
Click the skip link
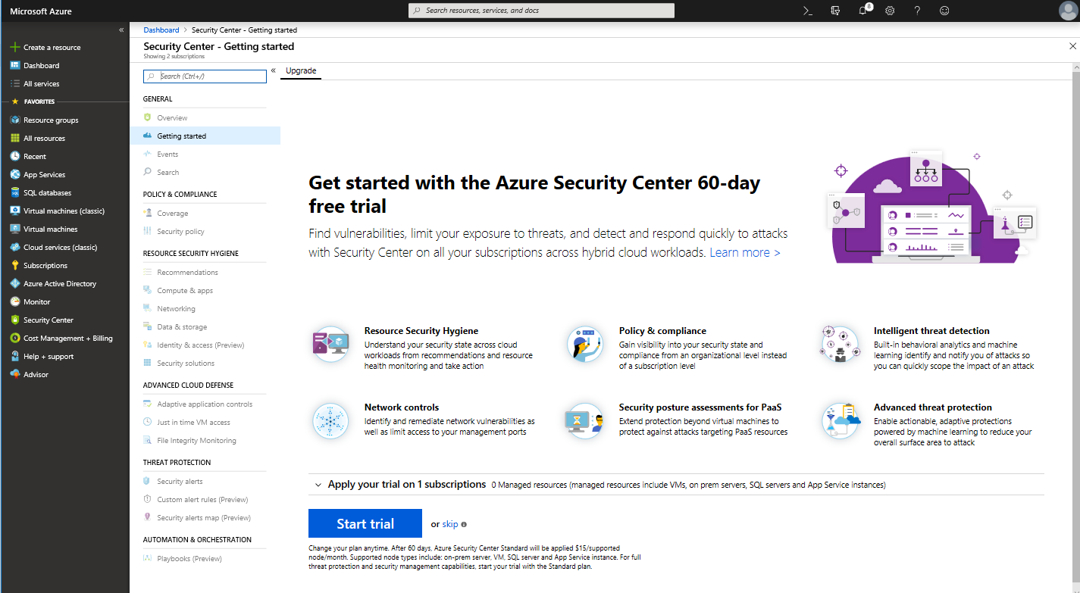click(450, 524)
